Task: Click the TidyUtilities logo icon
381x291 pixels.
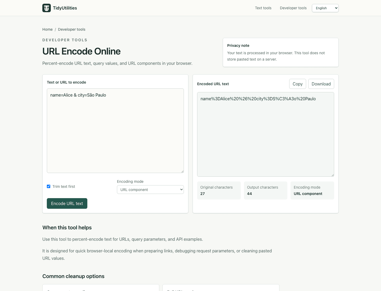Action: click(47, 8)
